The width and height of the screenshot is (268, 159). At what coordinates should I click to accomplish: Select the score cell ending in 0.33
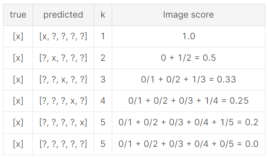pos(189,79)
